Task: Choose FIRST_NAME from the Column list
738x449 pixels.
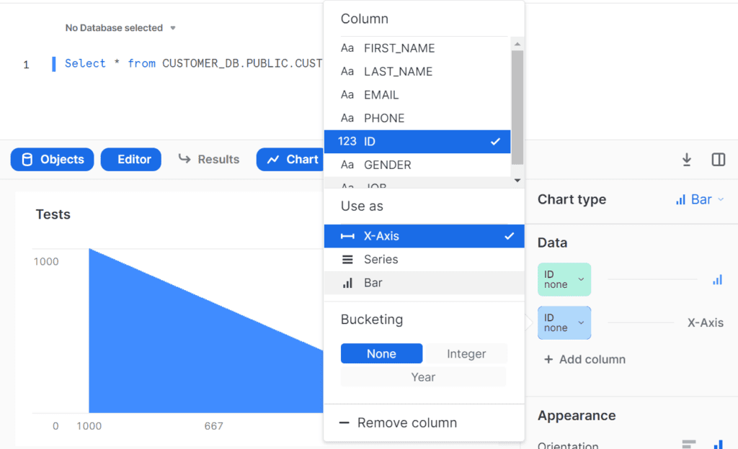Action: point(399,48)
